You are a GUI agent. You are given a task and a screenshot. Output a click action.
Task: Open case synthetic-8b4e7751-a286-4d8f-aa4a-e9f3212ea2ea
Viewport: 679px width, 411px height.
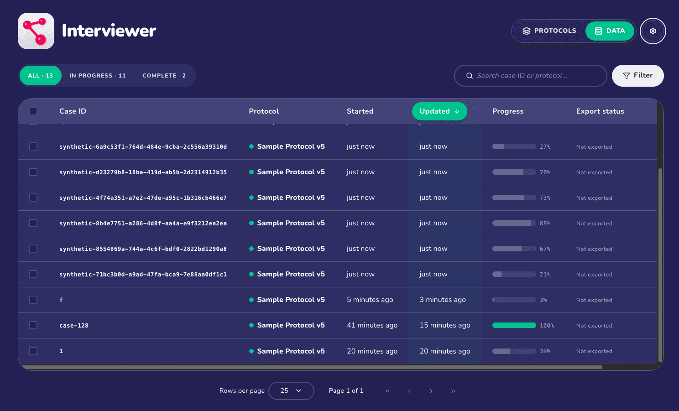(143, 224)
